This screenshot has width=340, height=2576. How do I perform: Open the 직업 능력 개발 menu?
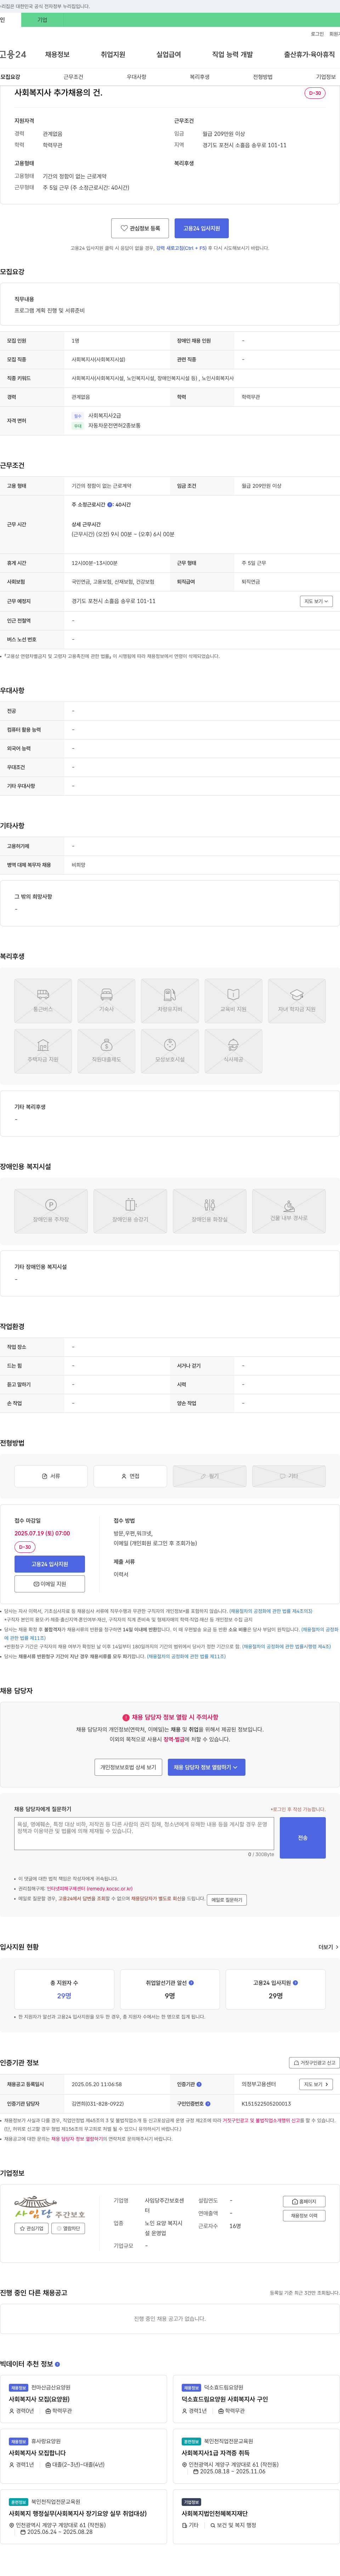(232, 54)
